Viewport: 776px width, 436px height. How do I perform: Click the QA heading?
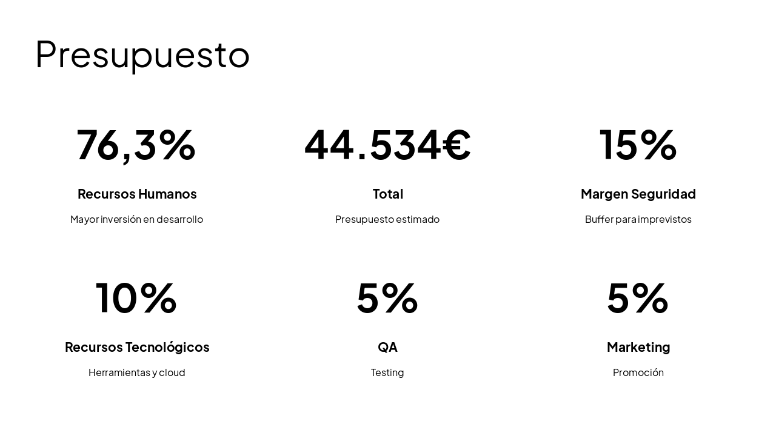coord(387,347)
